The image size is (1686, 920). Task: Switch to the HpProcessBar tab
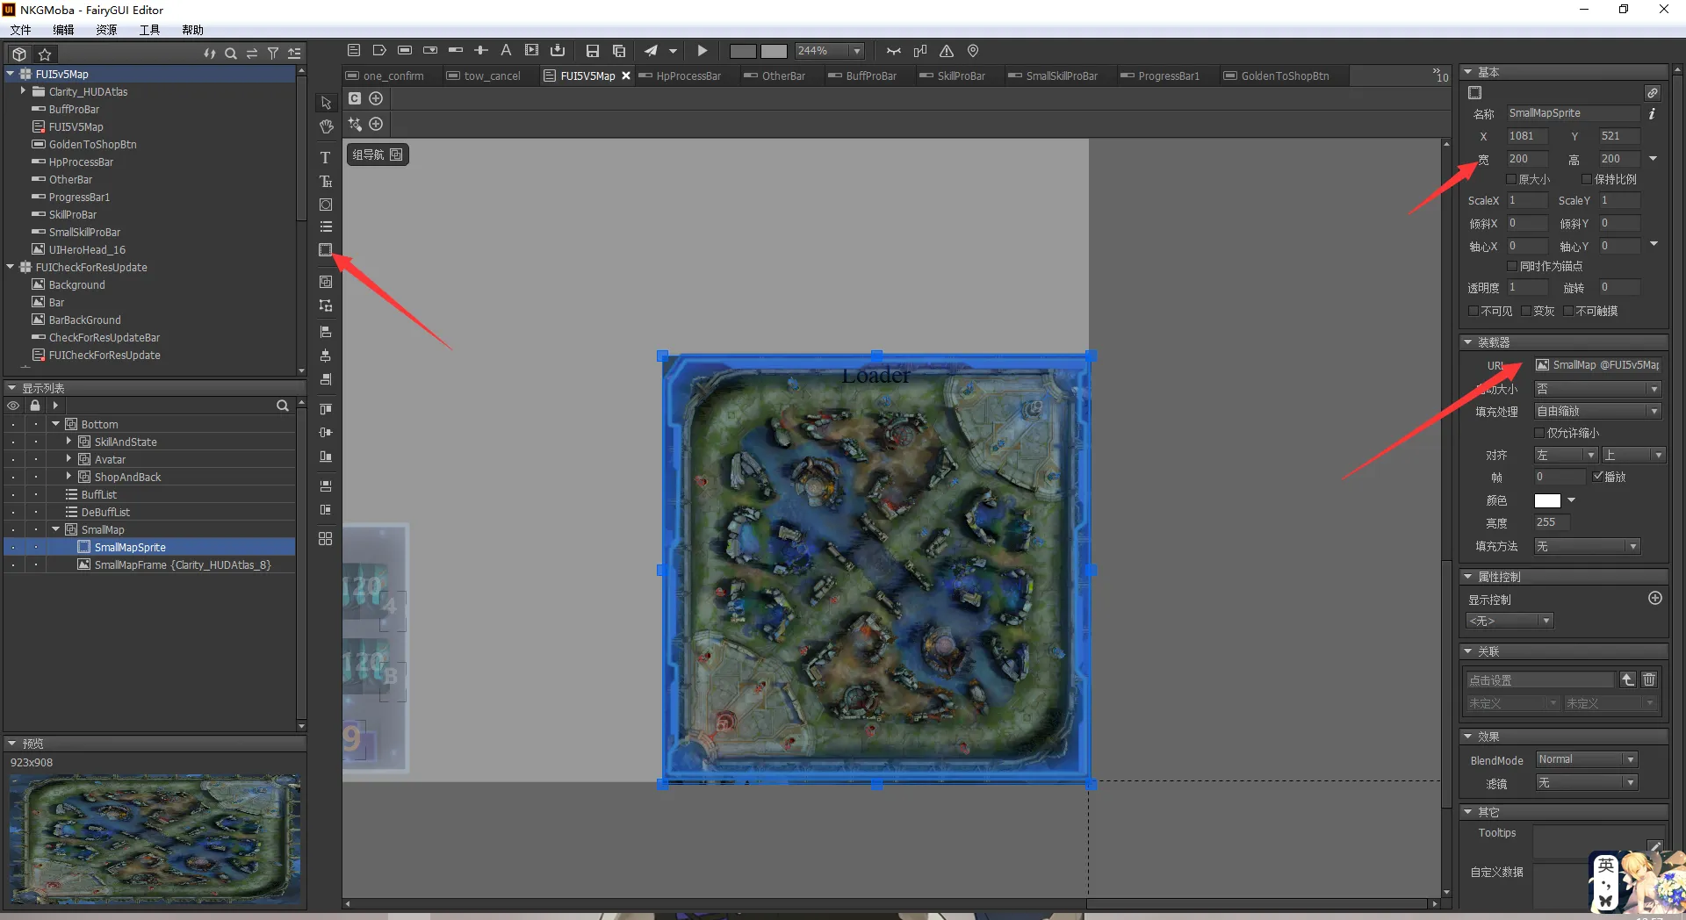(x=681, y=76)
